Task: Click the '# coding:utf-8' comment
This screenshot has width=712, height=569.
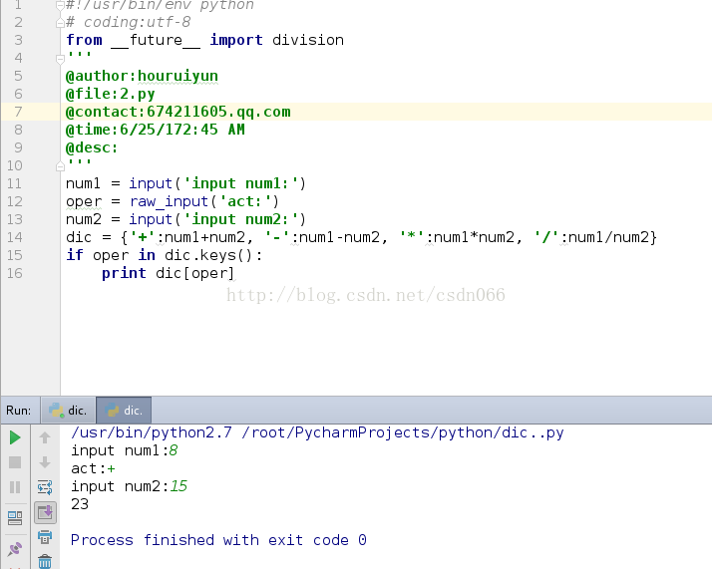Action: tap(128, 22)
